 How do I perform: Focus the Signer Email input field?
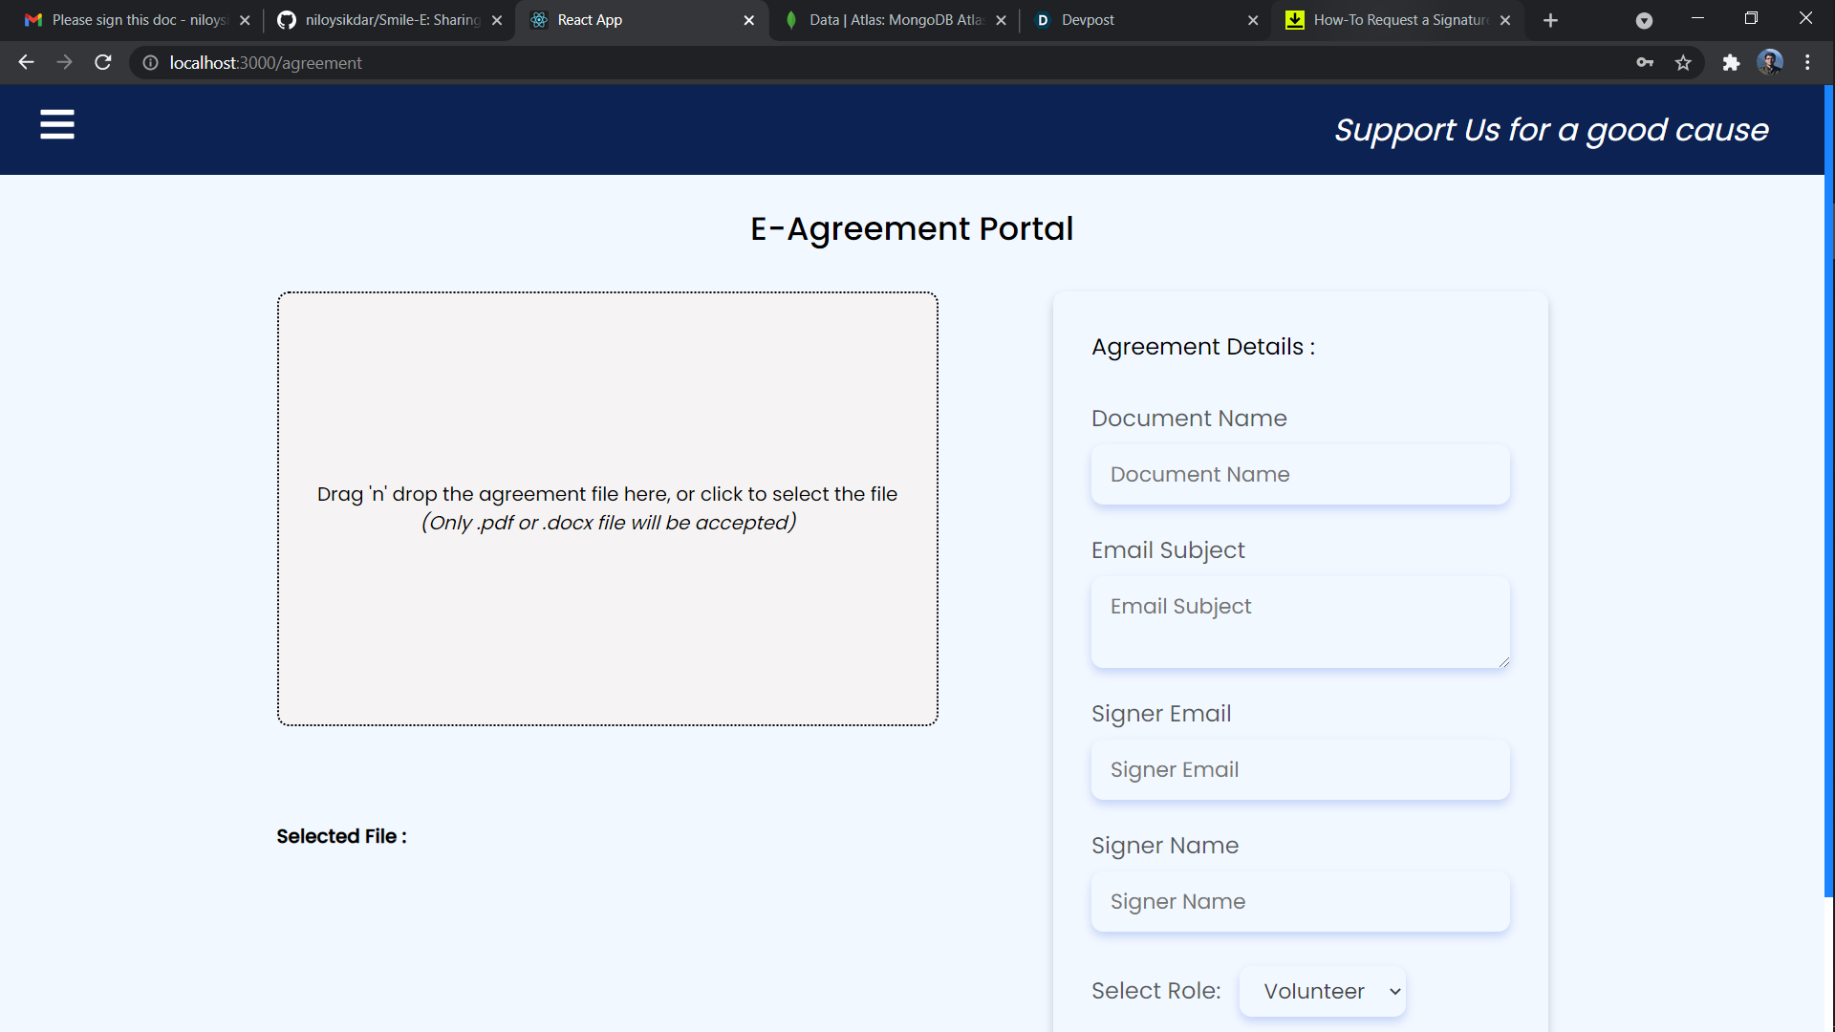[1300, 770]
